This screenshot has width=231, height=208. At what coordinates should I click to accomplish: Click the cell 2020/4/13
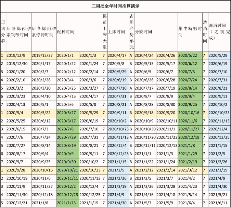tap(19, 105)
